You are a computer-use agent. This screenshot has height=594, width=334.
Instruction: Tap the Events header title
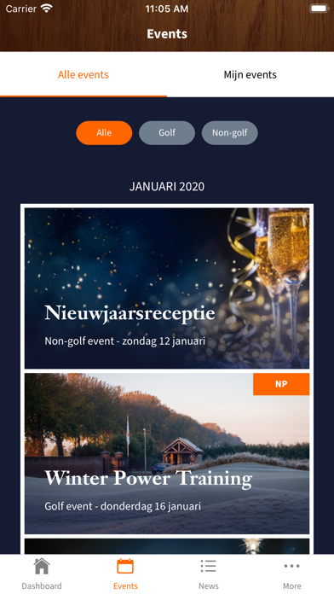tap(167, 34)
